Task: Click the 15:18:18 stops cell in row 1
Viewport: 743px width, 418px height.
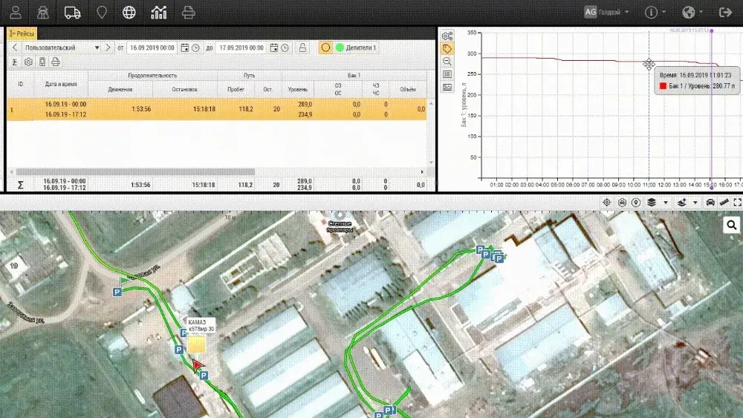Action: coord(204,109)
